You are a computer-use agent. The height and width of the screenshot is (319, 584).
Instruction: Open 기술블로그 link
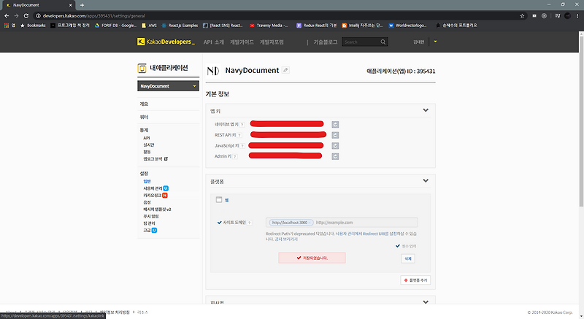pos(325,42)
